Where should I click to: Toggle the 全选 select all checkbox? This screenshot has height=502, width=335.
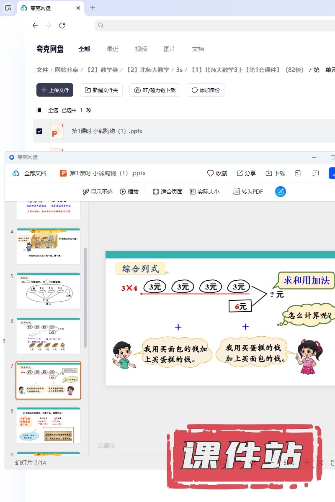[39, 110]
